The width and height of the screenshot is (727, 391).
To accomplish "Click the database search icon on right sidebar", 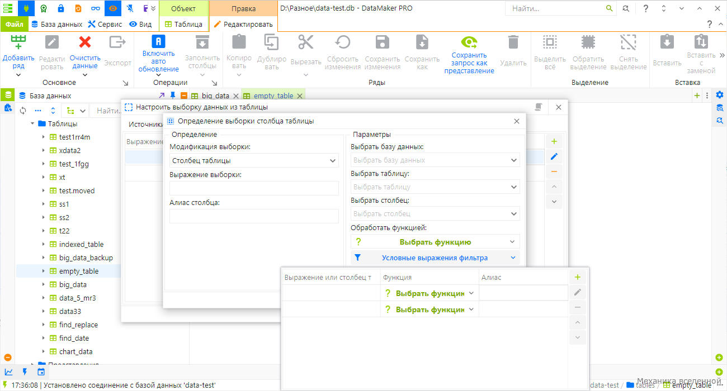I will [720, 107].
